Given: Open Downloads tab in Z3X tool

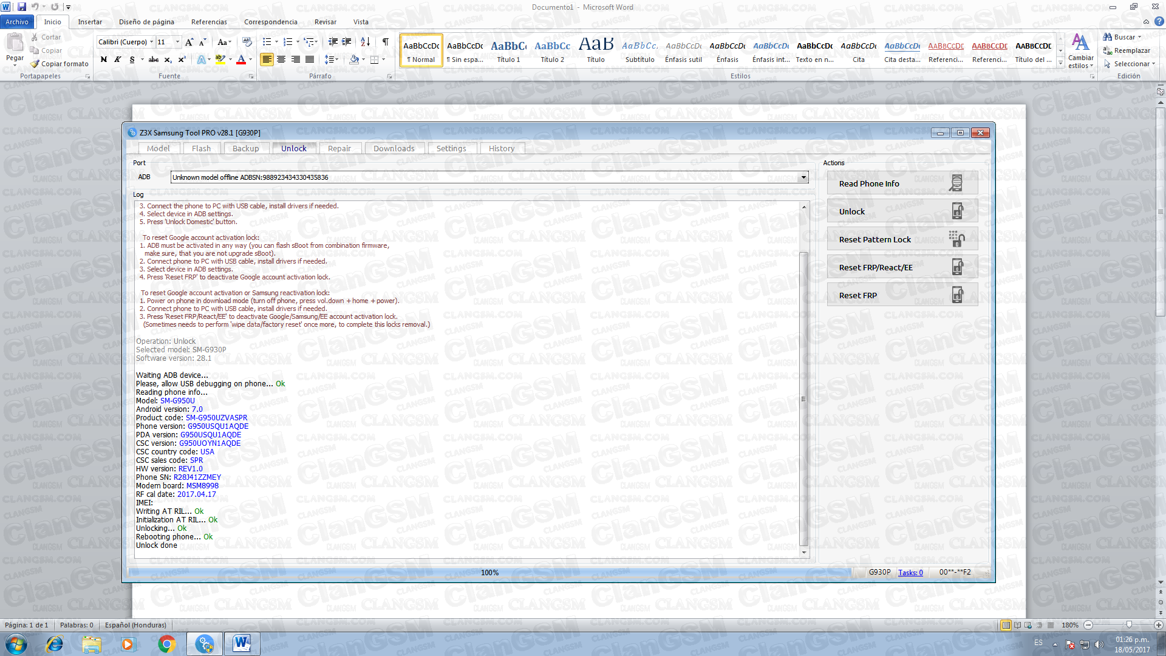Looking at the screenshot, I should coord(394,148).
